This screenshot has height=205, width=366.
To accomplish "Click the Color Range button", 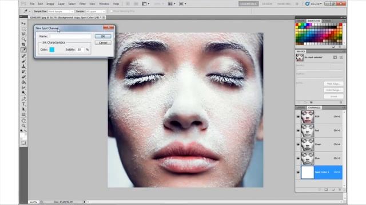I will 333,90.
